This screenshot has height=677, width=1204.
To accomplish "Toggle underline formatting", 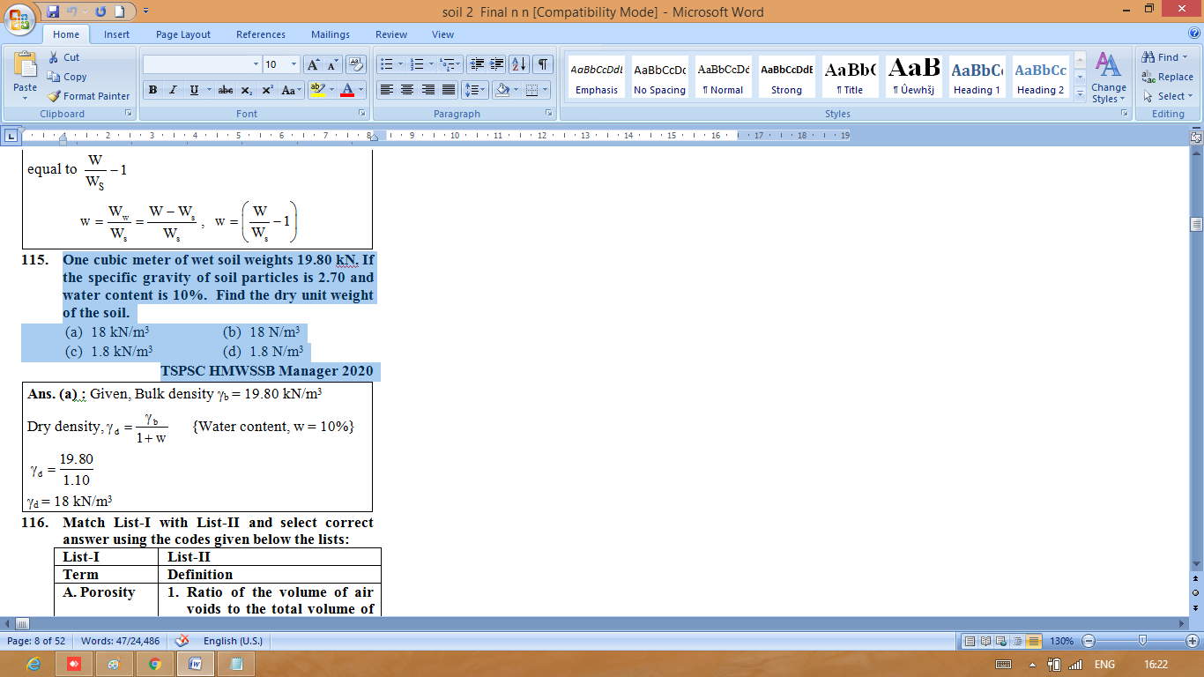I will pyautogui.click(x=194, y=90).
